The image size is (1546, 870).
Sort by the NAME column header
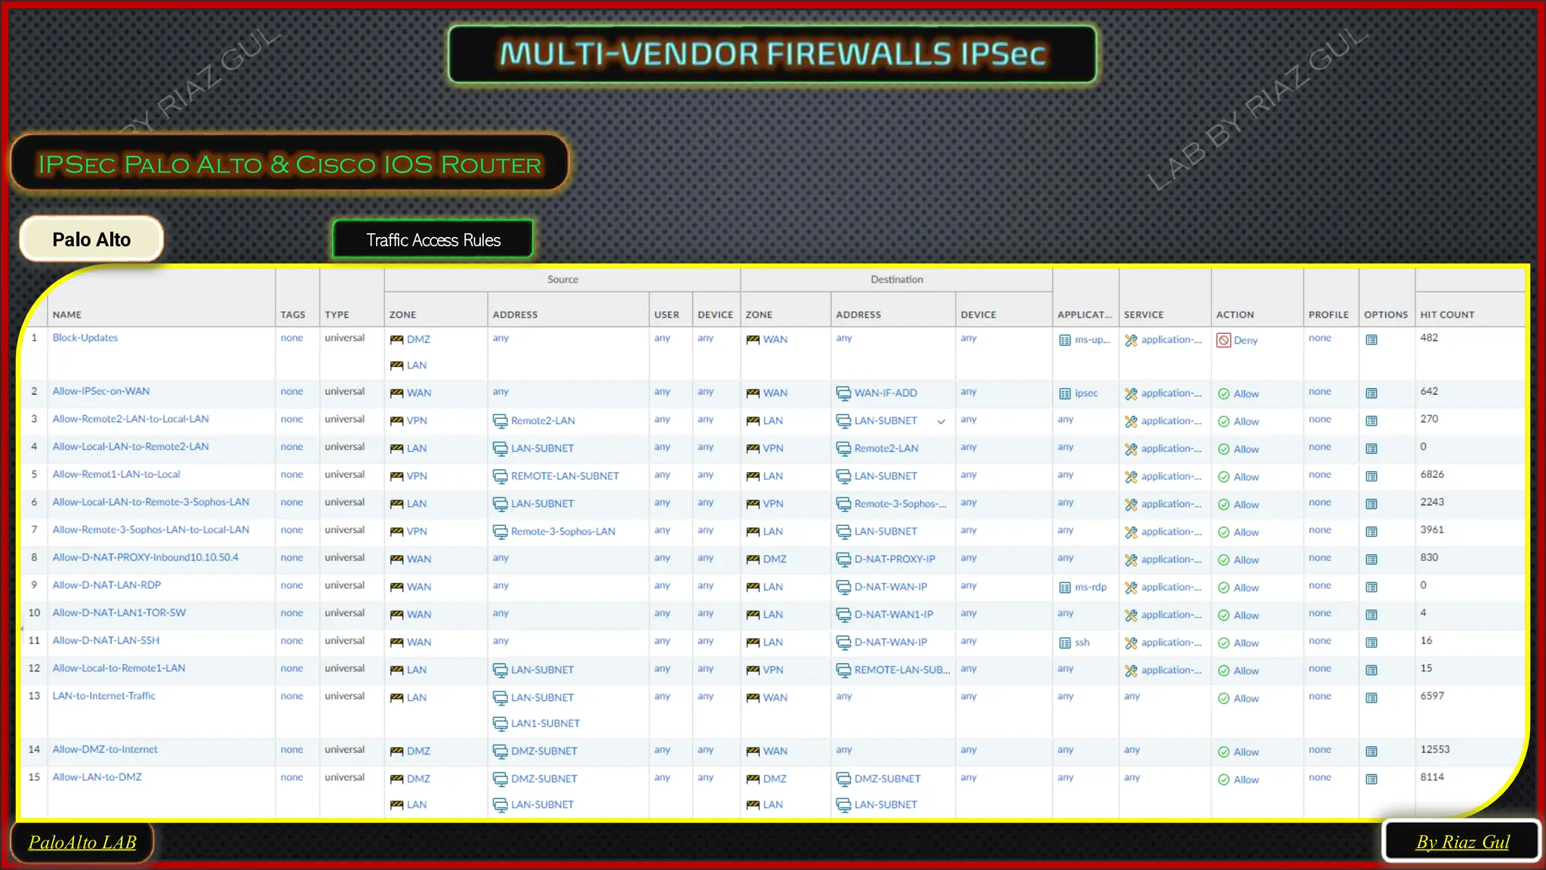[x=67, y=315]
